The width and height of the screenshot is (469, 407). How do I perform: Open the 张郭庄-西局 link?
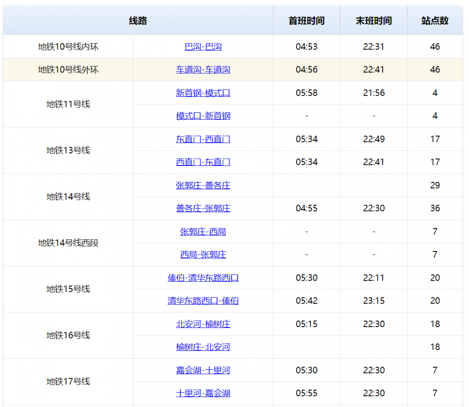[203, 232]
